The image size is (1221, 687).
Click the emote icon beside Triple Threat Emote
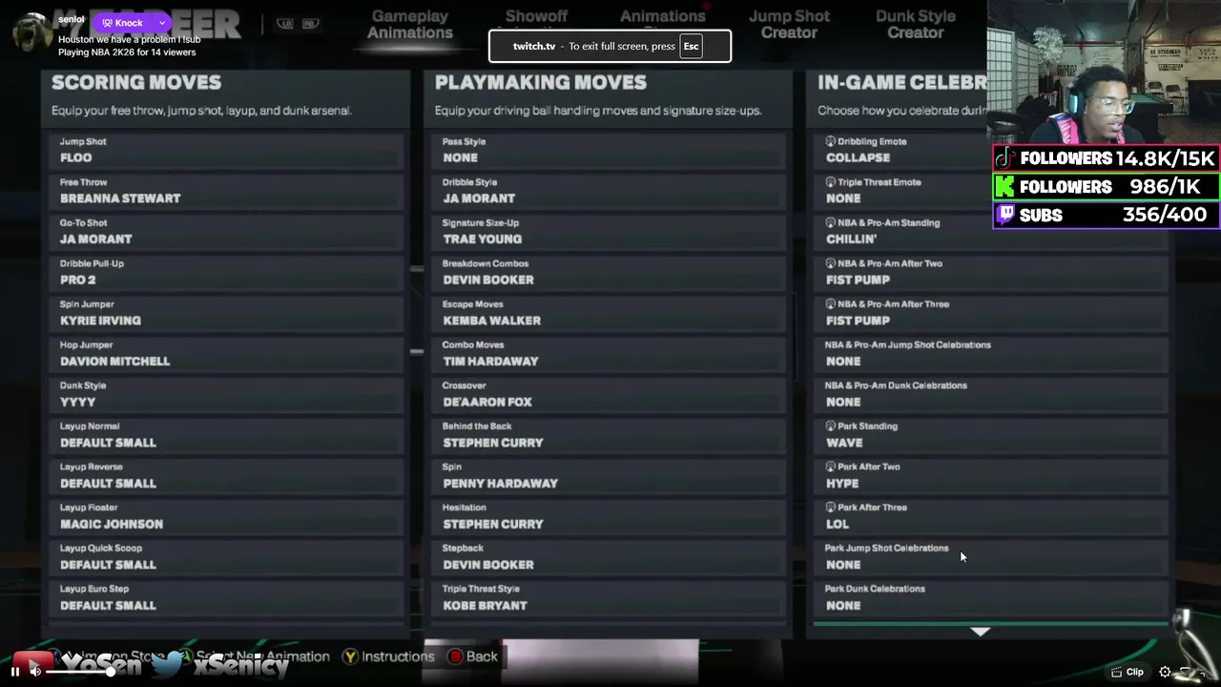(x=830, y=182)
